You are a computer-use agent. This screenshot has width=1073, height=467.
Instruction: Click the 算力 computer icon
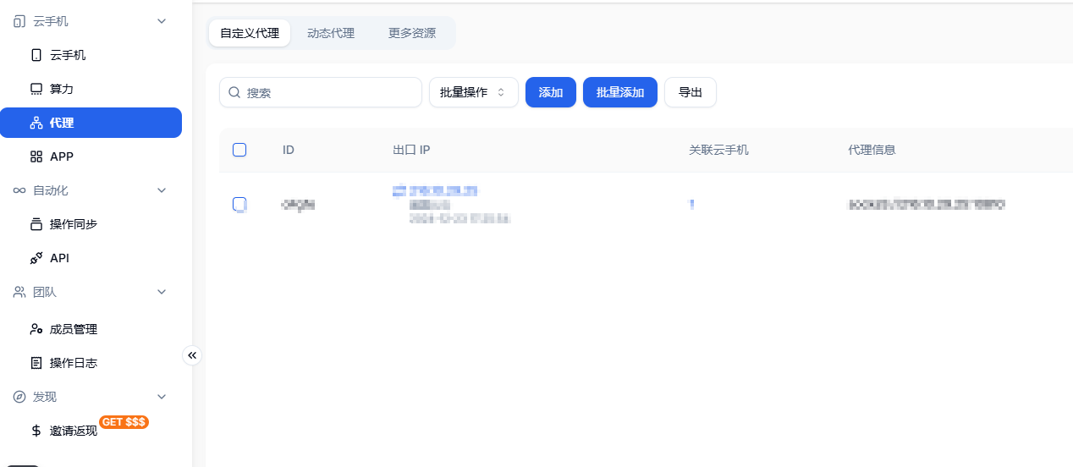click(36, 89)
